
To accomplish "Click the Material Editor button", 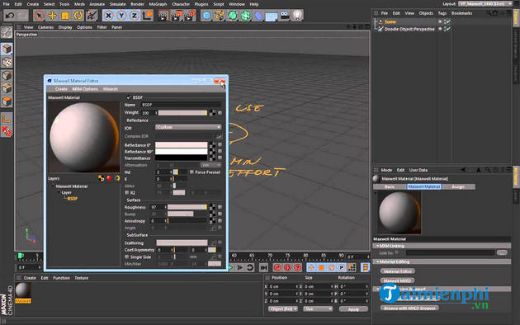I will (x=398, y=271).
